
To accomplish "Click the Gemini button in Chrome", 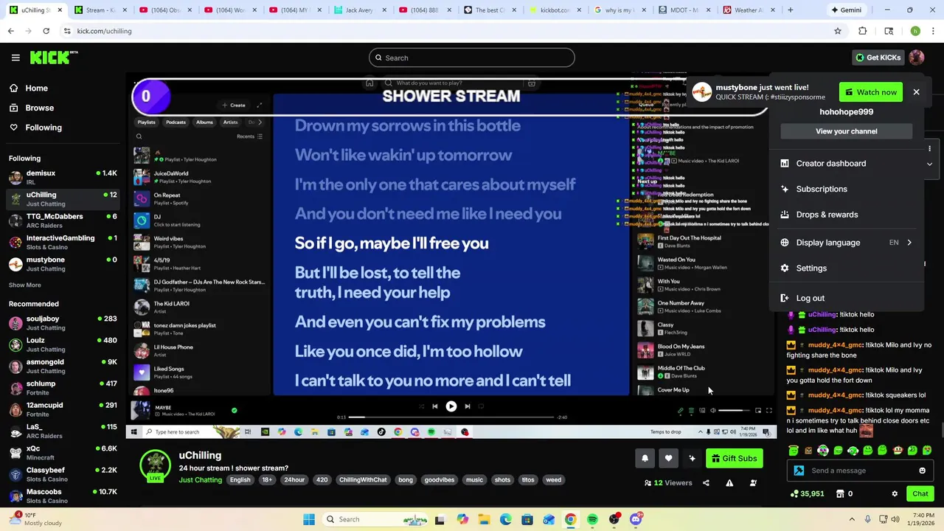I will 845,10.
